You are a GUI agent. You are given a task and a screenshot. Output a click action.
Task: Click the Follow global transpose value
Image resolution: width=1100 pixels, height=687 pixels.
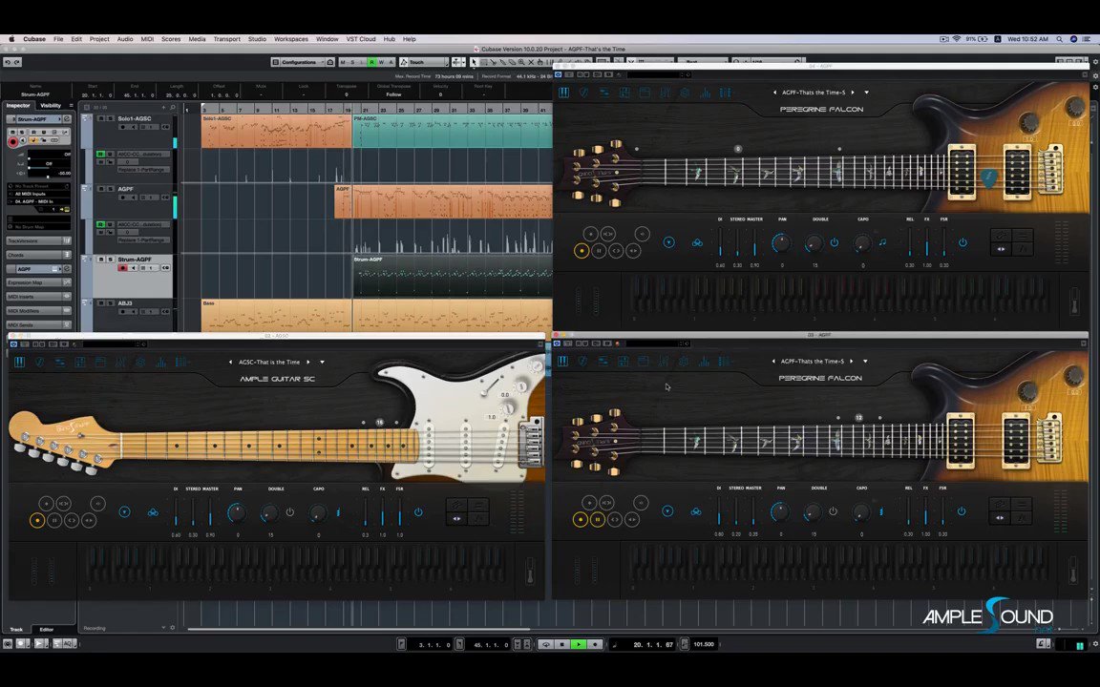pos(393,94)
